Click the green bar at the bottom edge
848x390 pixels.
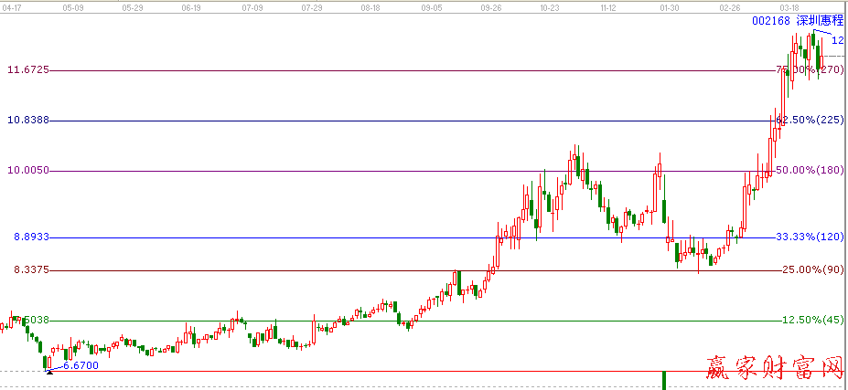point(664,380)
